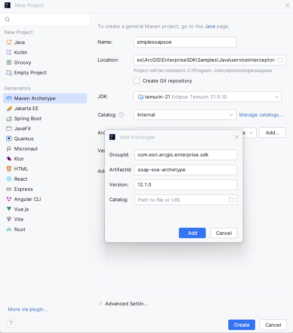Image resolution: width=293 pixels, height=333 pixels.
Task: Click the ArtifactId input field
Action: click(186, 170)
